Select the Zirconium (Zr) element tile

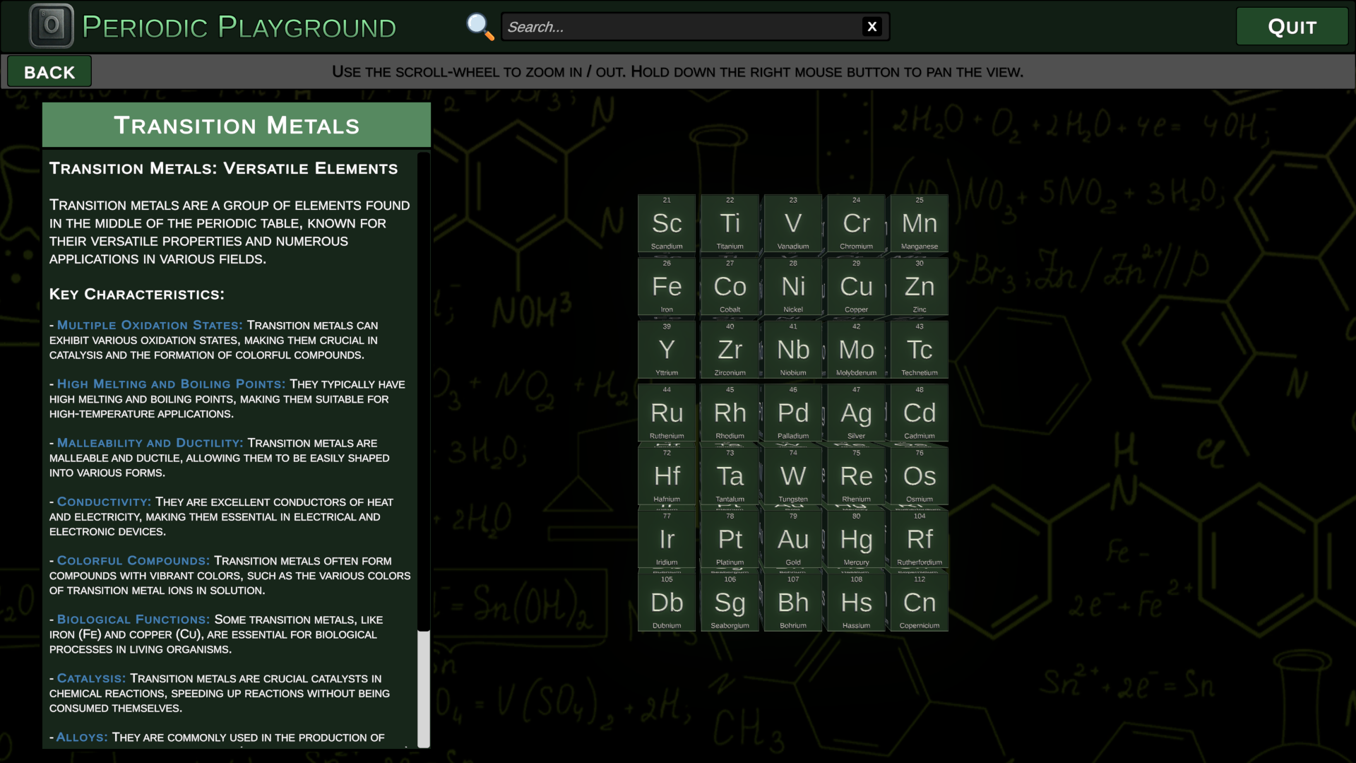730,350
